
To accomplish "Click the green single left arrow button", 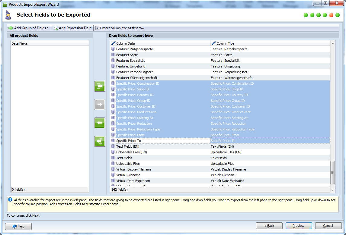I will click(100, 123).
